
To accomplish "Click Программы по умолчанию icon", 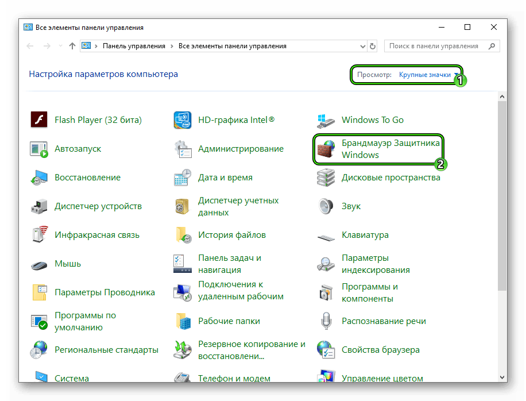I will click(x=39, y=322).
